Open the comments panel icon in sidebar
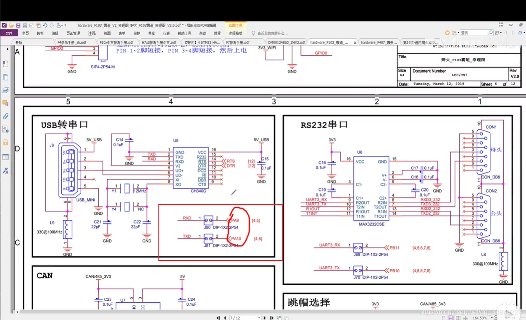The image size is (526, 320). click(5, 103)
